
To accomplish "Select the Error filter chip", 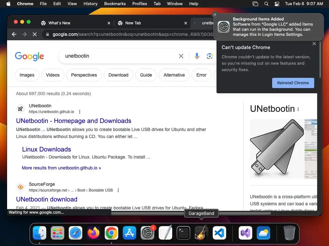I will coord(201,75).
